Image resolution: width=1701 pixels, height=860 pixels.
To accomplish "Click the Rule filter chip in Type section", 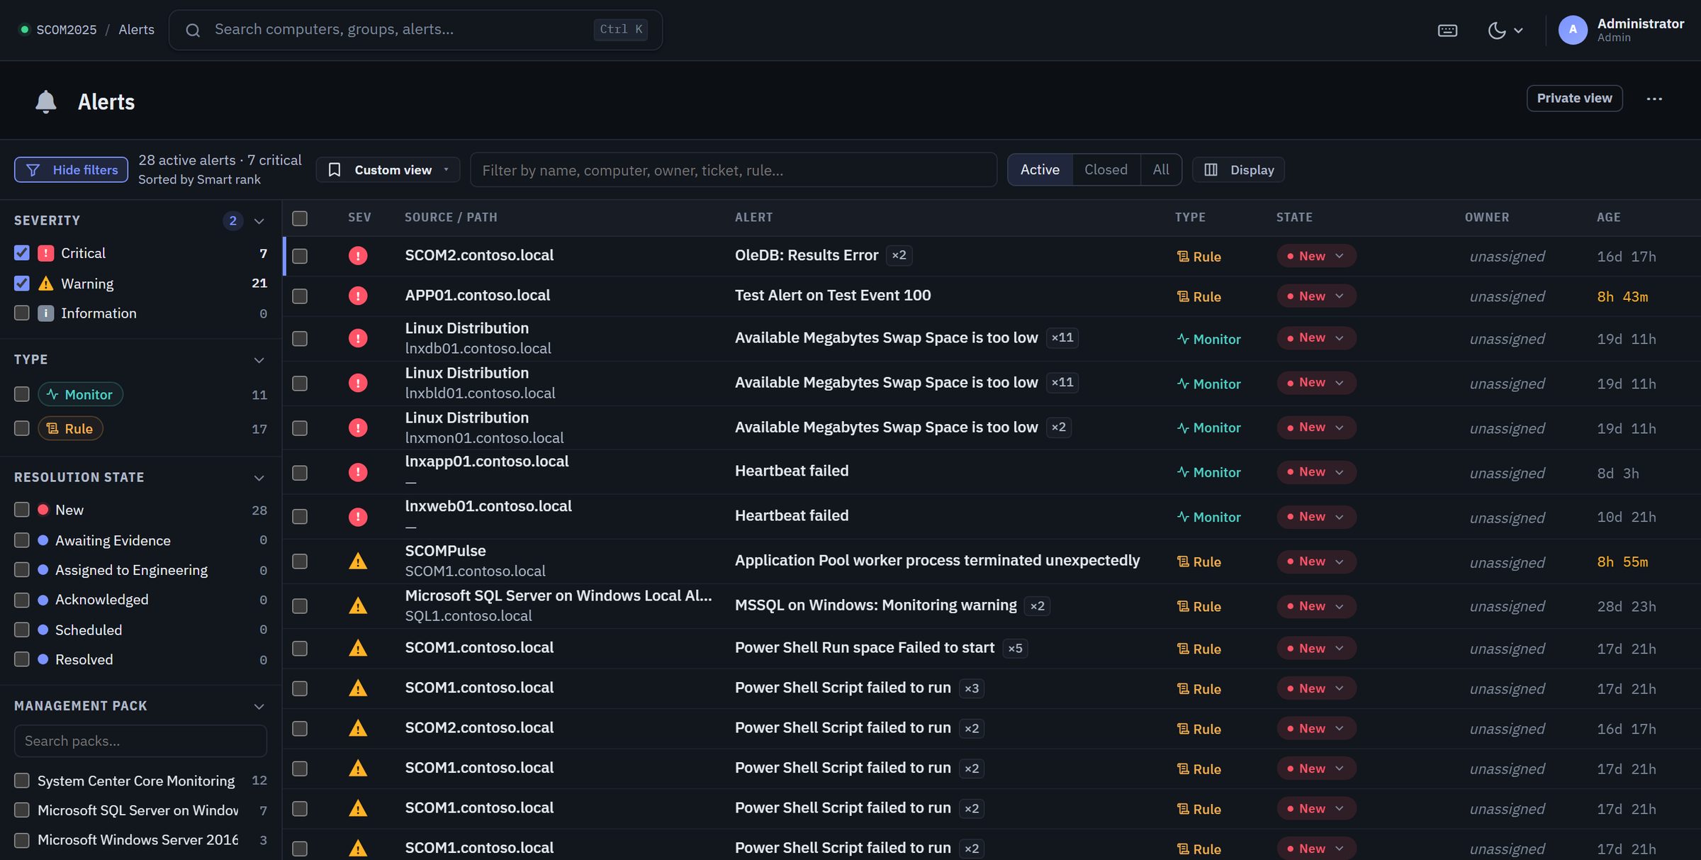I will tap(70, 428).
